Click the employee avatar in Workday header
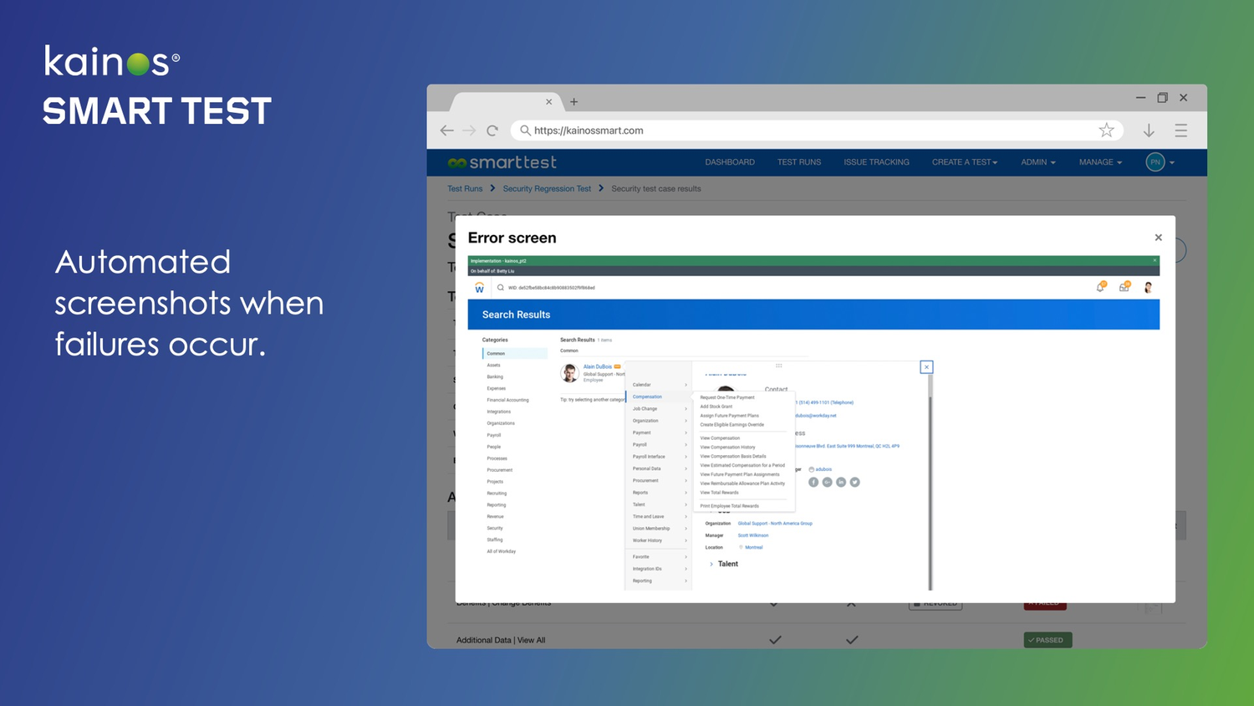Image resolution: width=1254 pixels, height=706 pixels. pos(1148,286)
